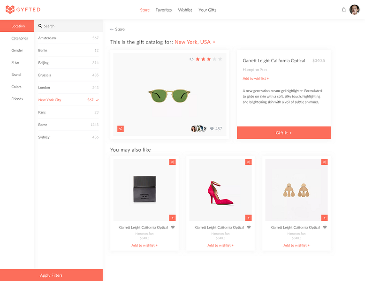Click the $340.5 price in product details
This screenshot has width=365, height=281.
(319, 61)
